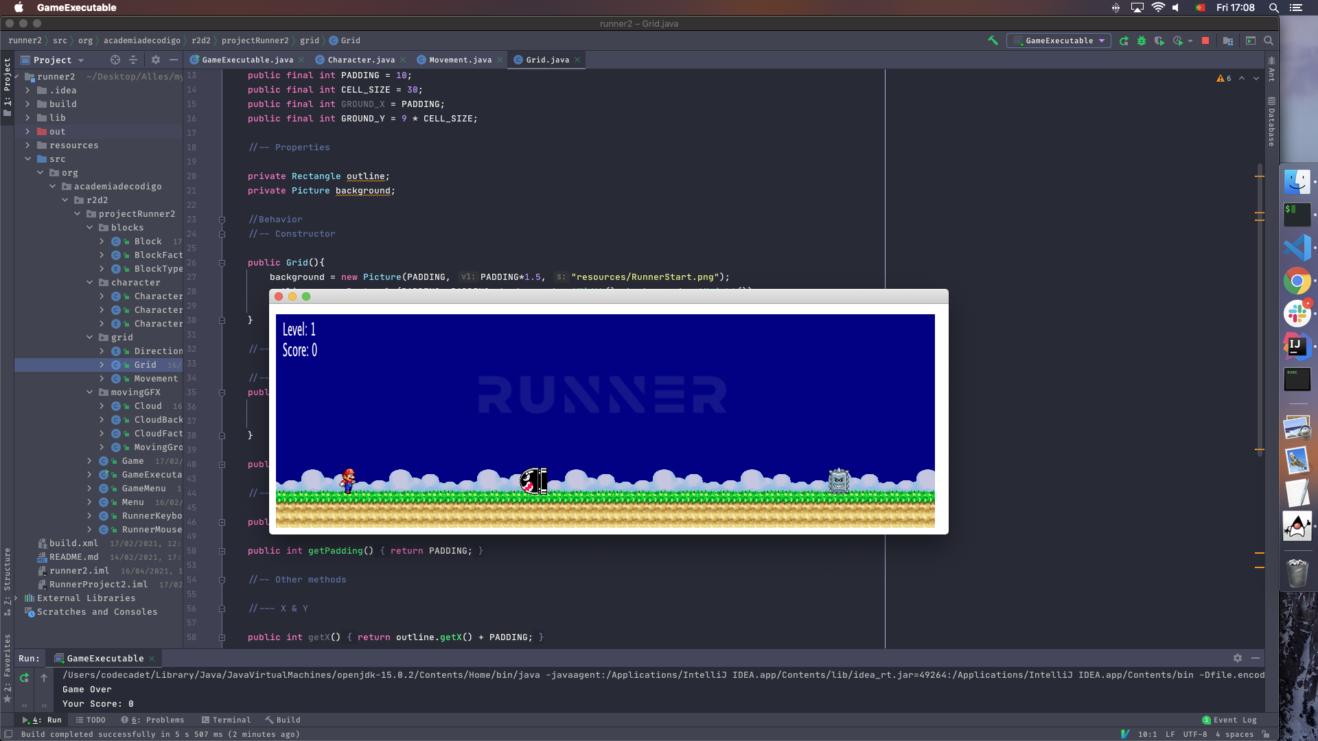Click the Rerun GameExecutable toolbar icon
The width and height of the screenshot is (1318, 741).
click(1124, 40)
